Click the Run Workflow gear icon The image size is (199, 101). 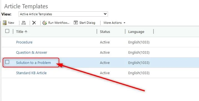tap(45, 23)
